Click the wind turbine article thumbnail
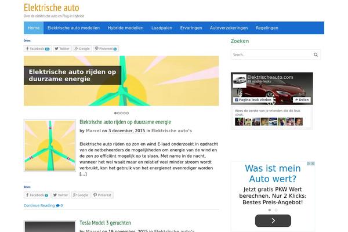The width and height of the screenshot is (348, 232). 50,146
